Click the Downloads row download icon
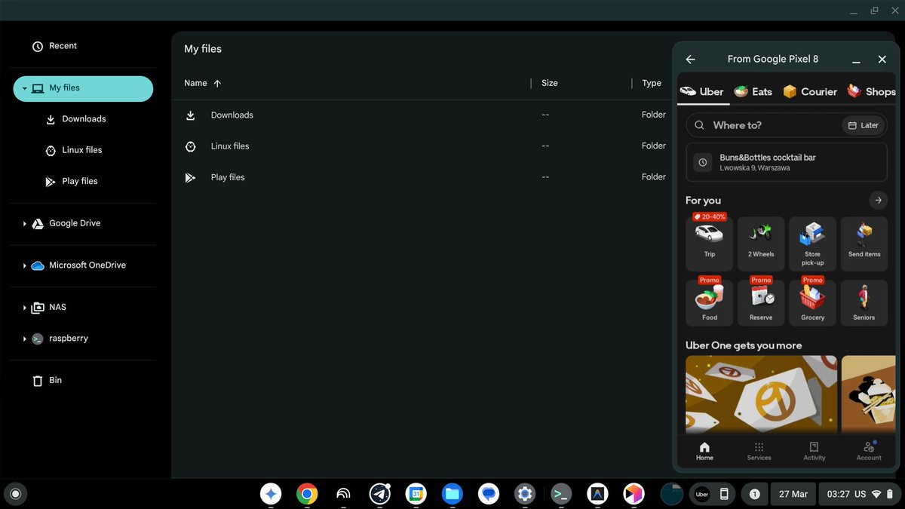This screenshot has height=509, width=905. click(191, 115)
